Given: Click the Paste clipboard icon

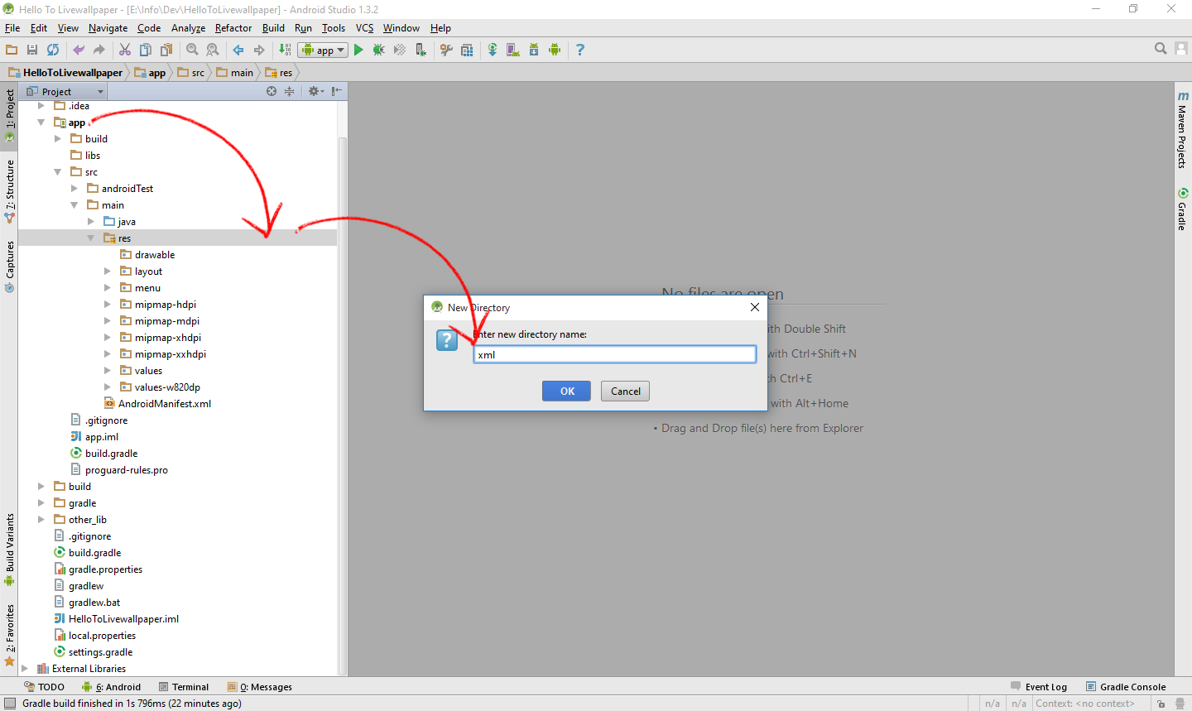Looking at the screenshot, I should point(166,50).
